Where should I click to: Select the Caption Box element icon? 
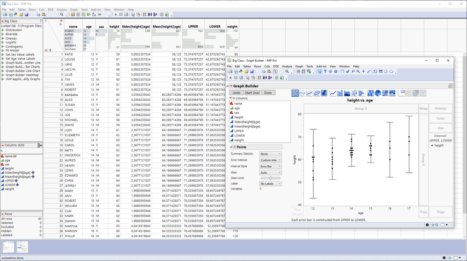[401, 93]
